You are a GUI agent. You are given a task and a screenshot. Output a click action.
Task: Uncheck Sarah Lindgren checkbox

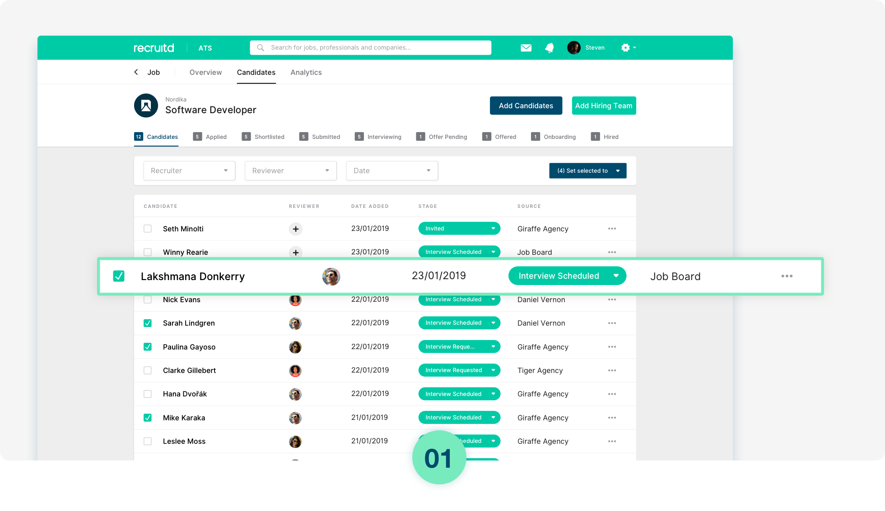148,323
